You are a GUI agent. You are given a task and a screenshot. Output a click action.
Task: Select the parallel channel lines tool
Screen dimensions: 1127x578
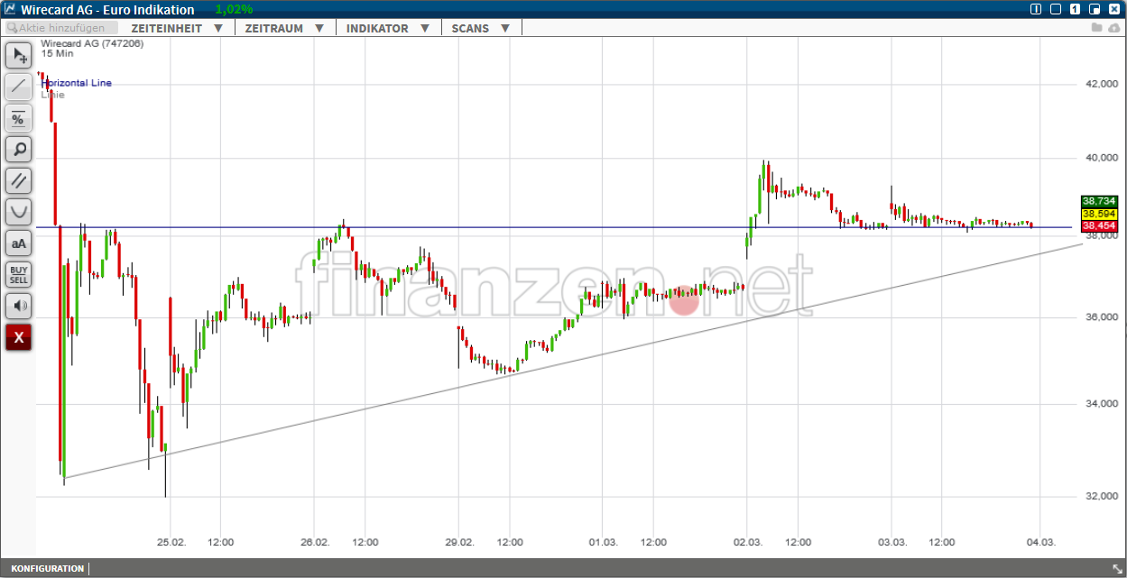coord(18,180)
